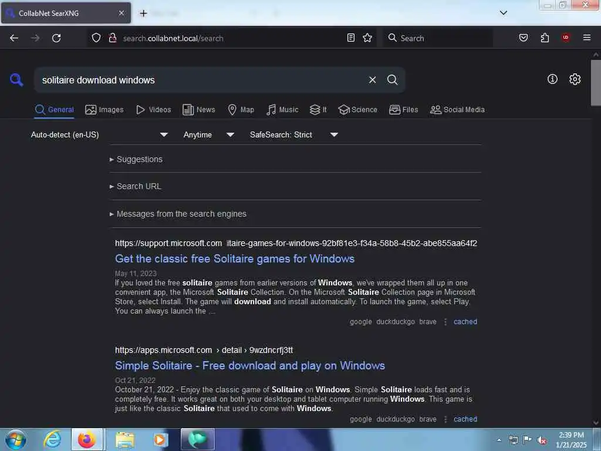Open the uBlock Origin extension icon
Viewport: 601px width, 451px height.
(x=565, y=38)
